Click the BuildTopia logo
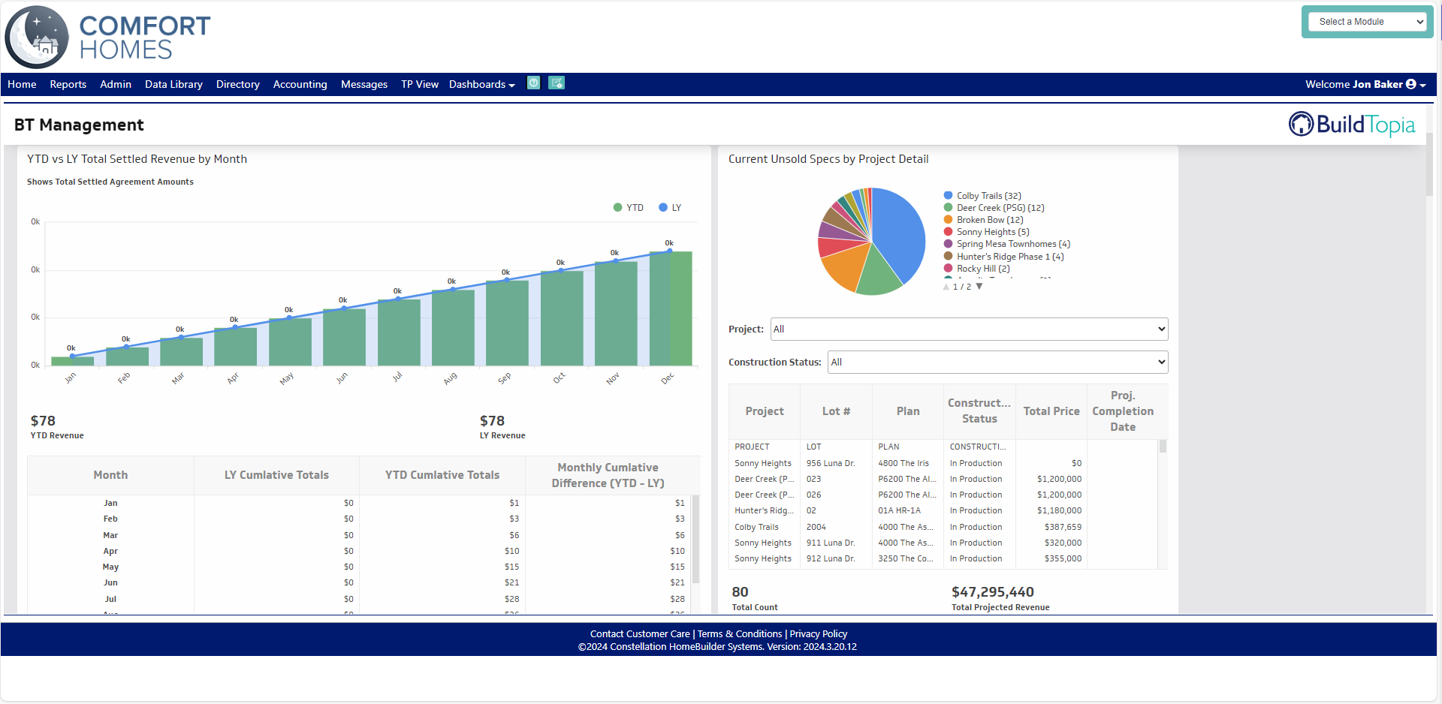Viewport: 1442px width, 704px height. click(x=1350, y=124)
